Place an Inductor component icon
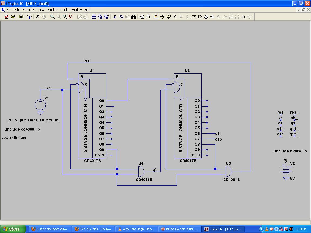Screen dimensions: 311x233 pyautogui.click(x=187, y=17)
